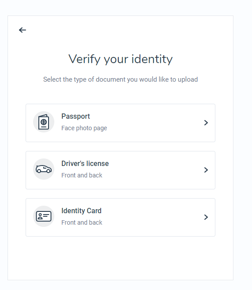Image resolution: width=252 pixels, height=290 pixels.
Task: Click the passport booklet icon
Action: point(44,122)
